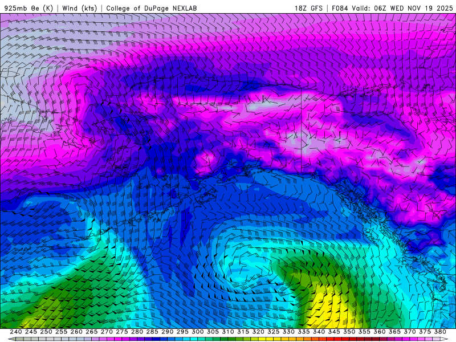Click the "925mb θe (K)" title text
456x342 pixels.
[28, 8]
